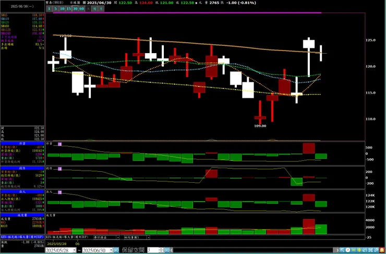Click the clock icon in bottom toolbar

click(x=348, y=250)
